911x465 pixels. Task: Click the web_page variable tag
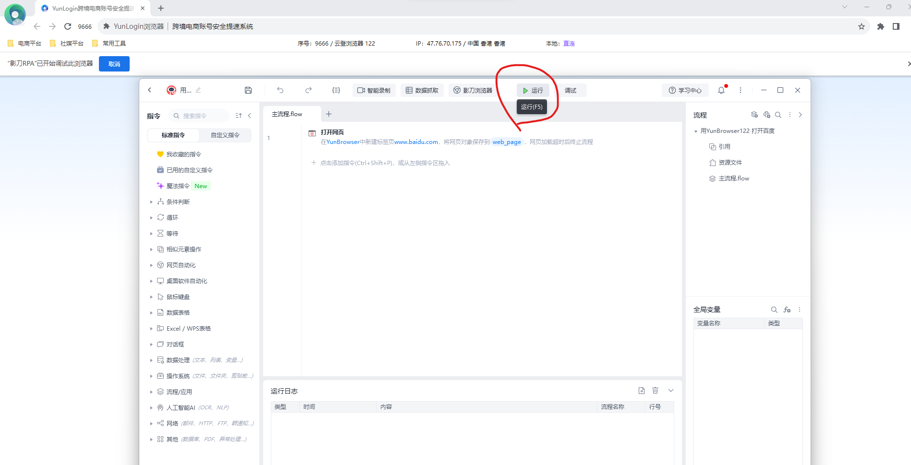pyautogui.click(x=507, y=142)
